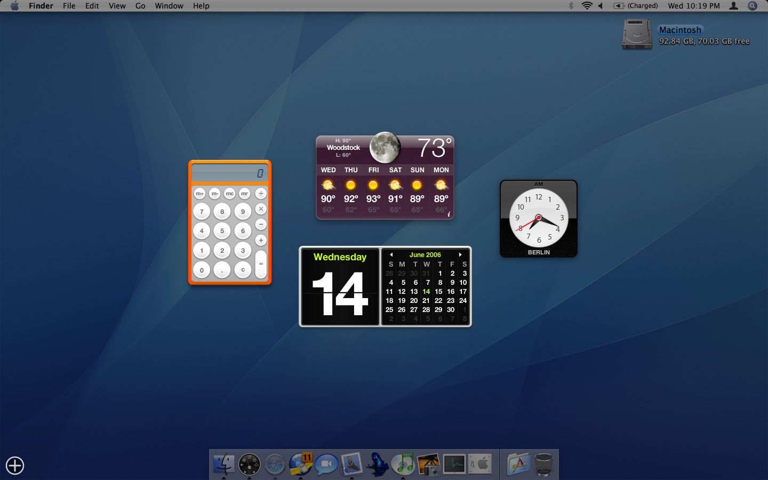Click the Berlin clock face
Screen dimensions: 768x480
(x=539, y=218)
